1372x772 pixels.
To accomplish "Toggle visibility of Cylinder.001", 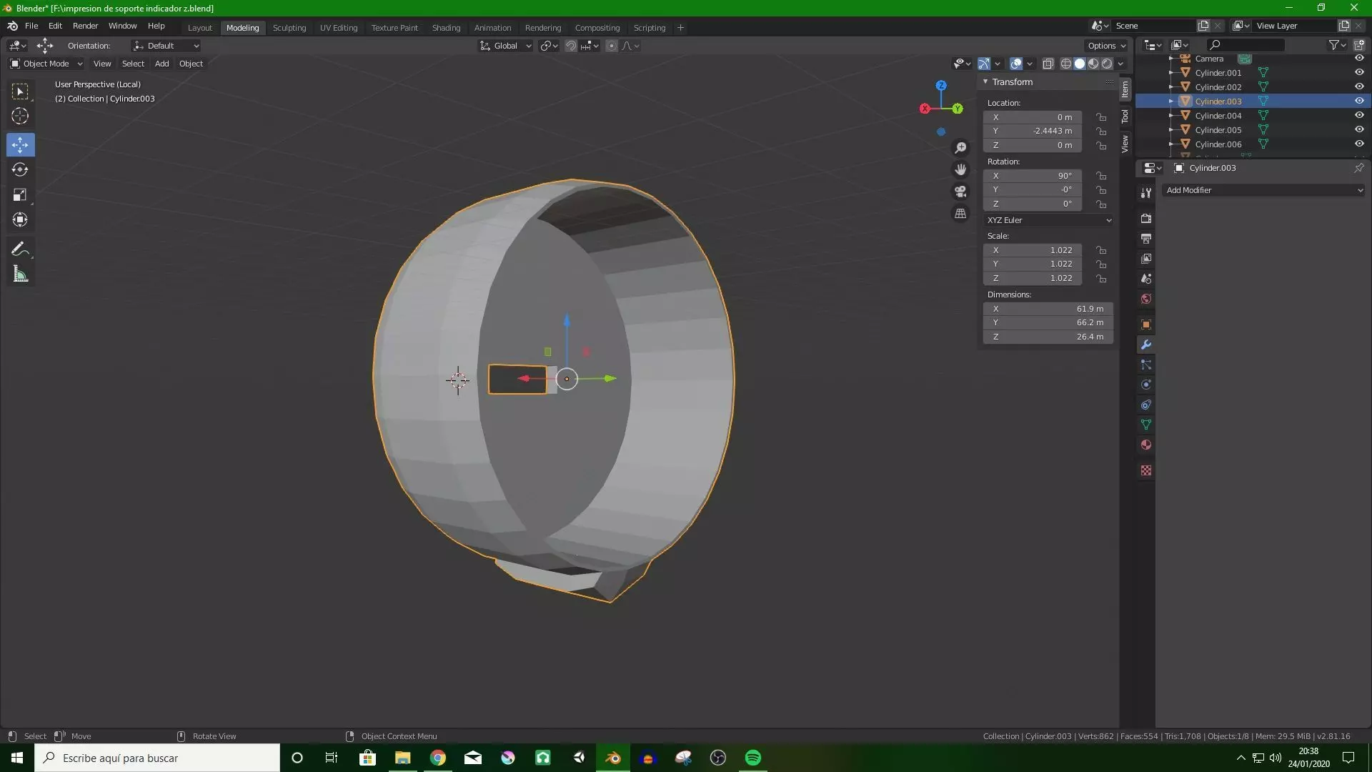I will point(1359,72).
